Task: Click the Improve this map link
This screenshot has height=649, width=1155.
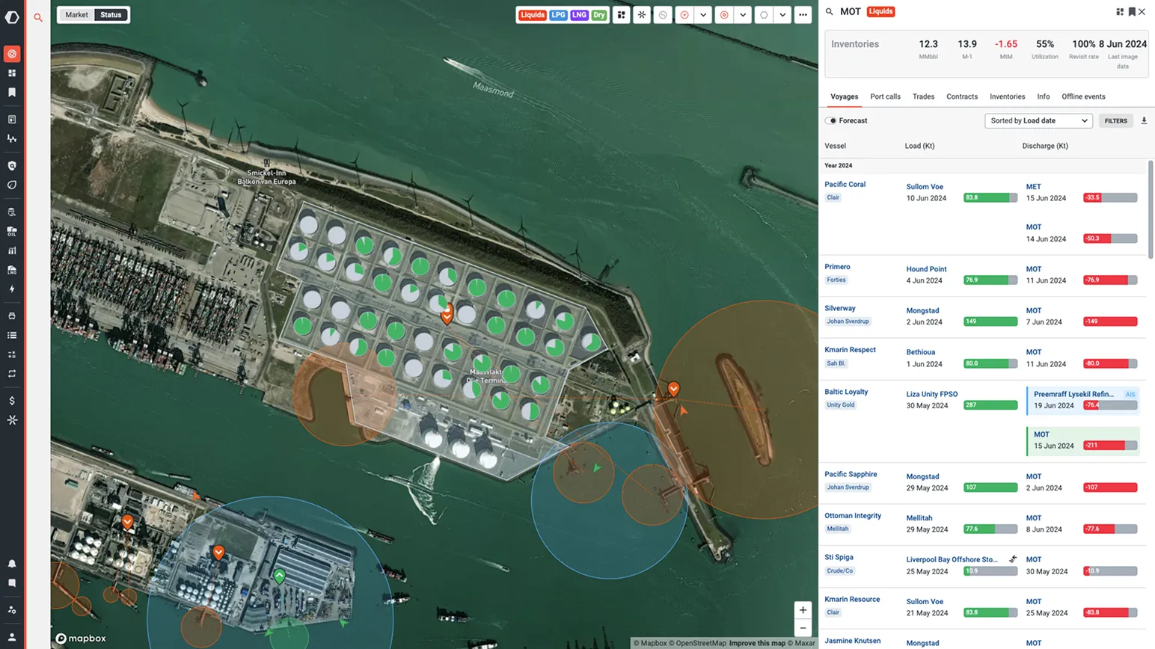Action: pos(757,643)
